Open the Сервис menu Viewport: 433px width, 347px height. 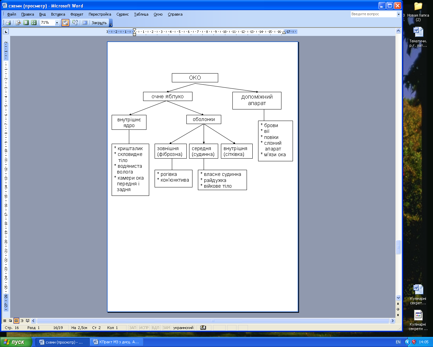coord(122,14)
